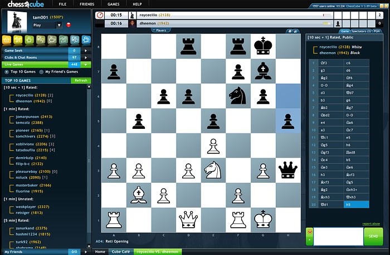The image size is (390, 255).
Task: Click the olive chess-board video icon
Action: (41, 40)
